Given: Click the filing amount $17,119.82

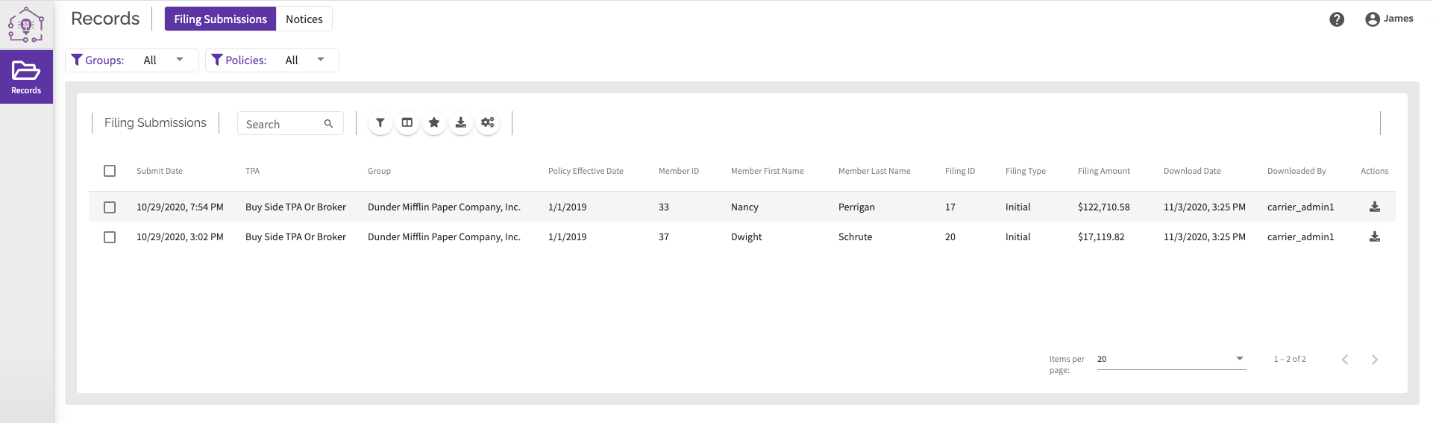Looking at the screenshot, I should [1101, 236].
